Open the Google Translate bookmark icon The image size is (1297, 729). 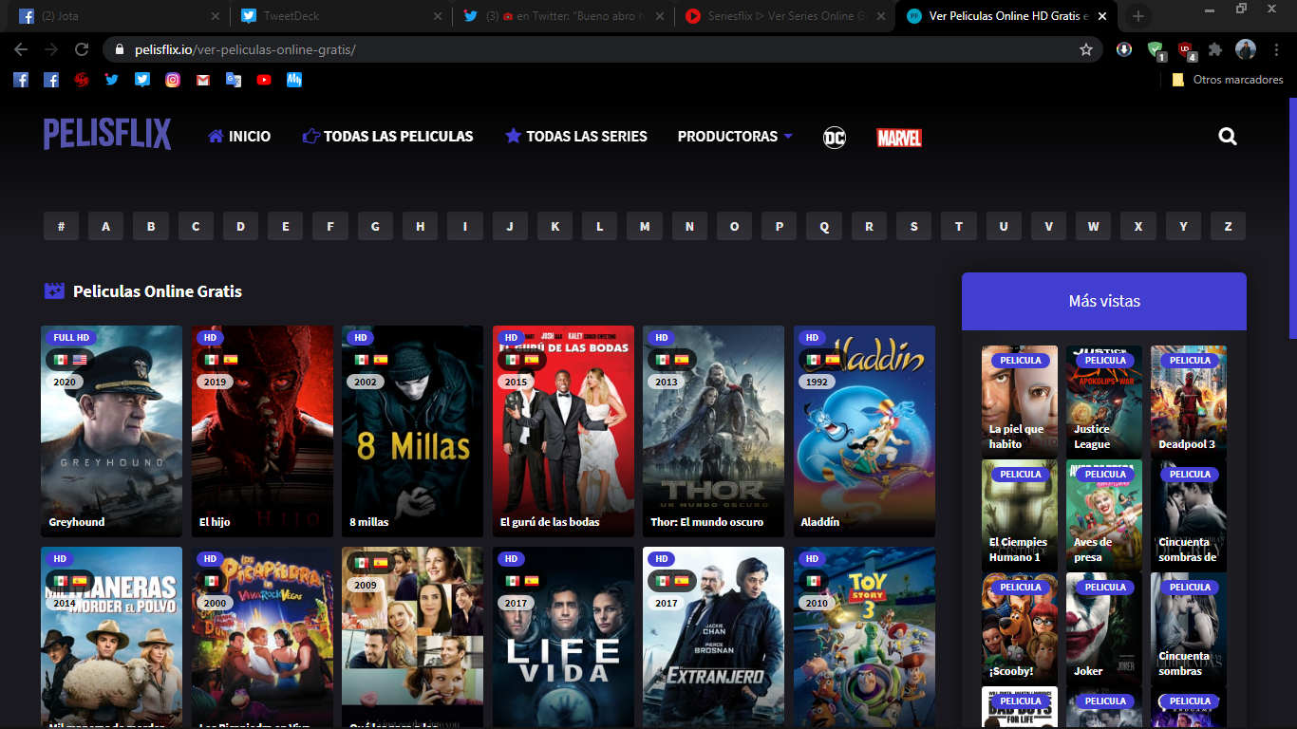(x=234, y=80)
